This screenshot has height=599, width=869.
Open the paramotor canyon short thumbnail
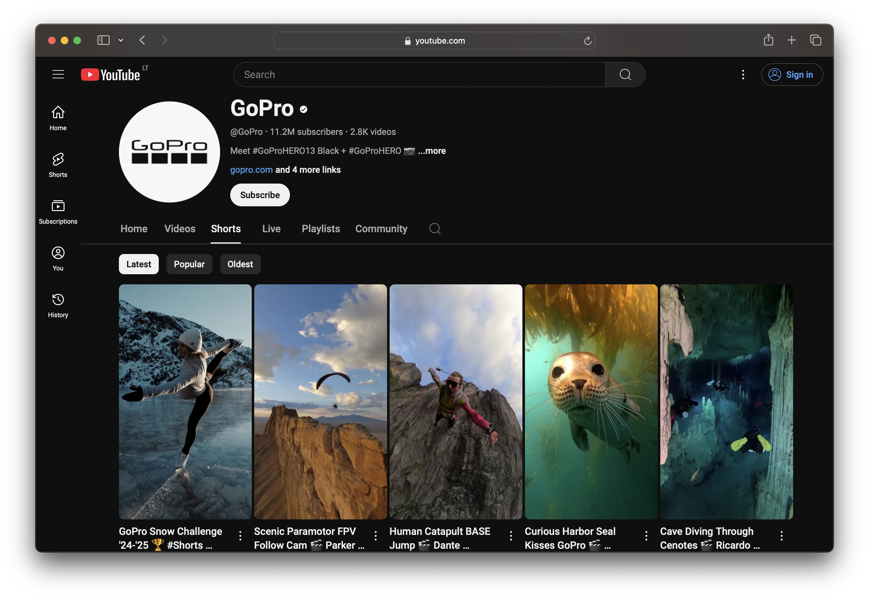tap(320, 402)
